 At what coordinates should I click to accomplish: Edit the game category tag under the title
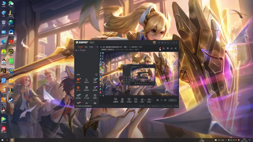tap(108, 50)
